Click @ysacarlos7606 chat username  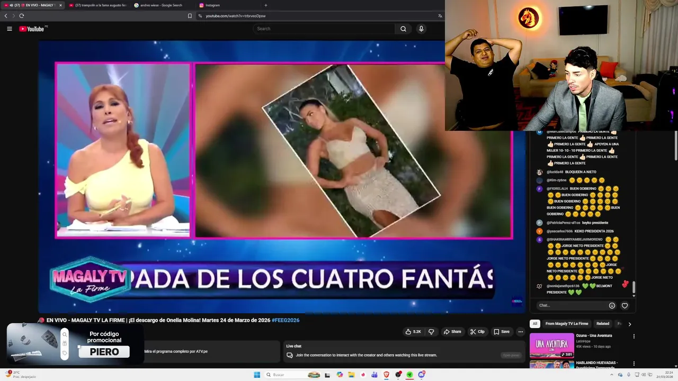(x=559, y=231)
